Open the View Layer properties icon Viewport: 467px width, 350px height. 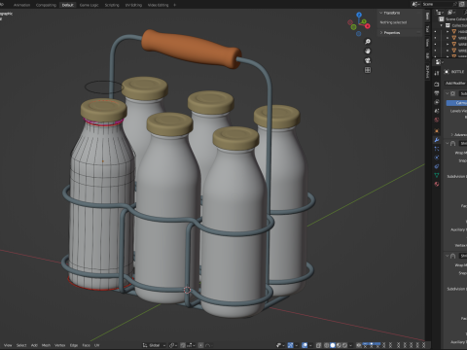click(437, 102)
